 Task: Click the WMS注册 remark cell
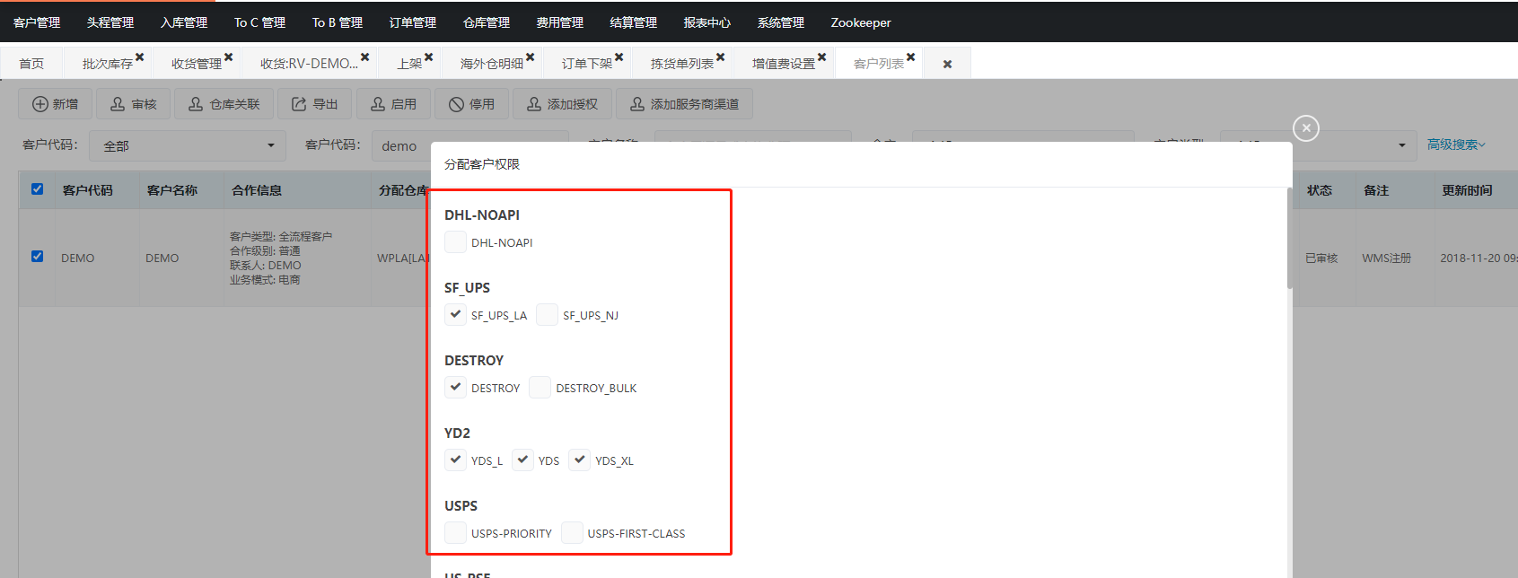[x=1386, y=258]
